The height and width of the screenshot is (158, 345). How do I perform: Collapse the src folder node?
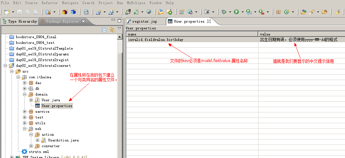coord(12,71)
